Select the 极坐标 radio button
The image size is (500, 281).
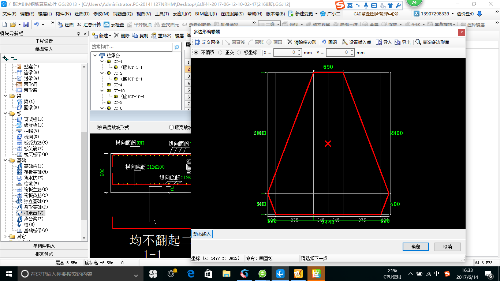[239, 53]
